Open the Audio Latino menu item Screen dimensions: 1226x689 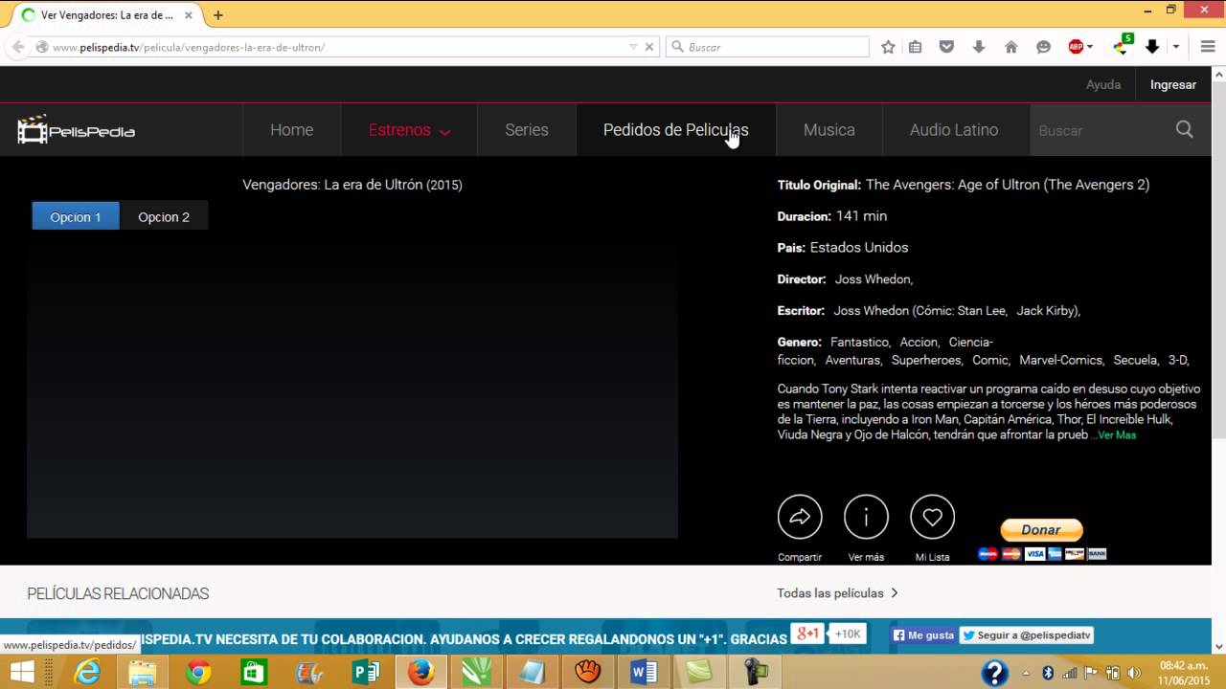pyautogui.click(x=954, y=129)
